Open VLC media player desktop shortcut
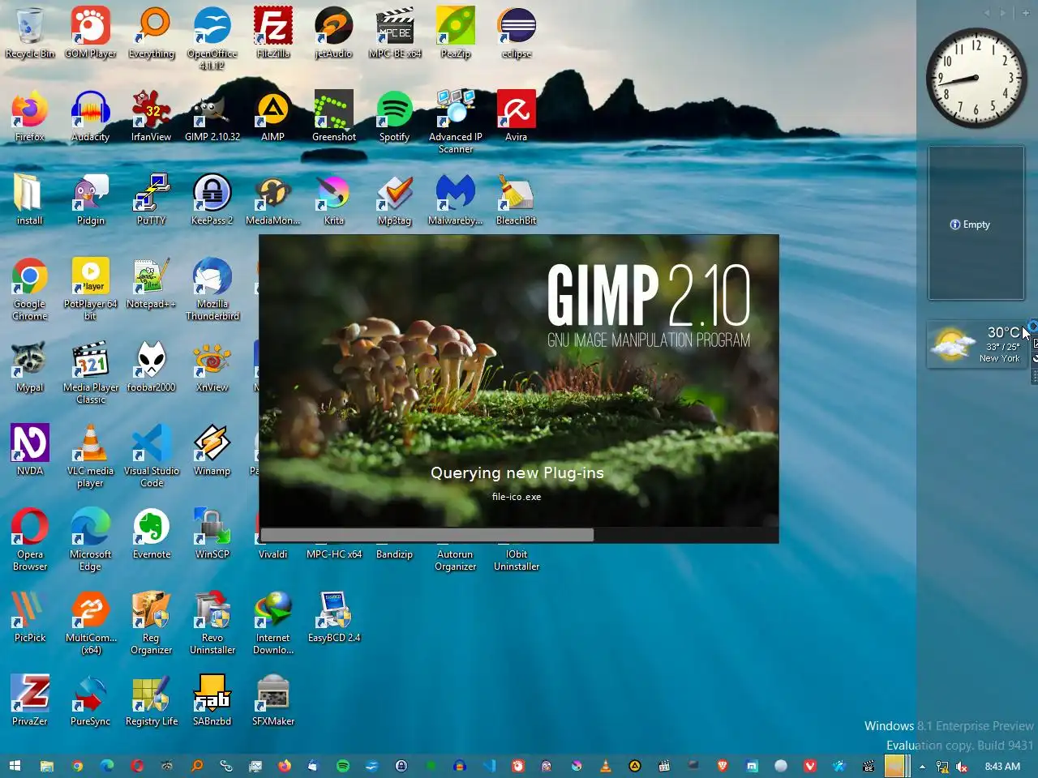Viewport: 1038px width, 778px height. (x=91, y=456)
